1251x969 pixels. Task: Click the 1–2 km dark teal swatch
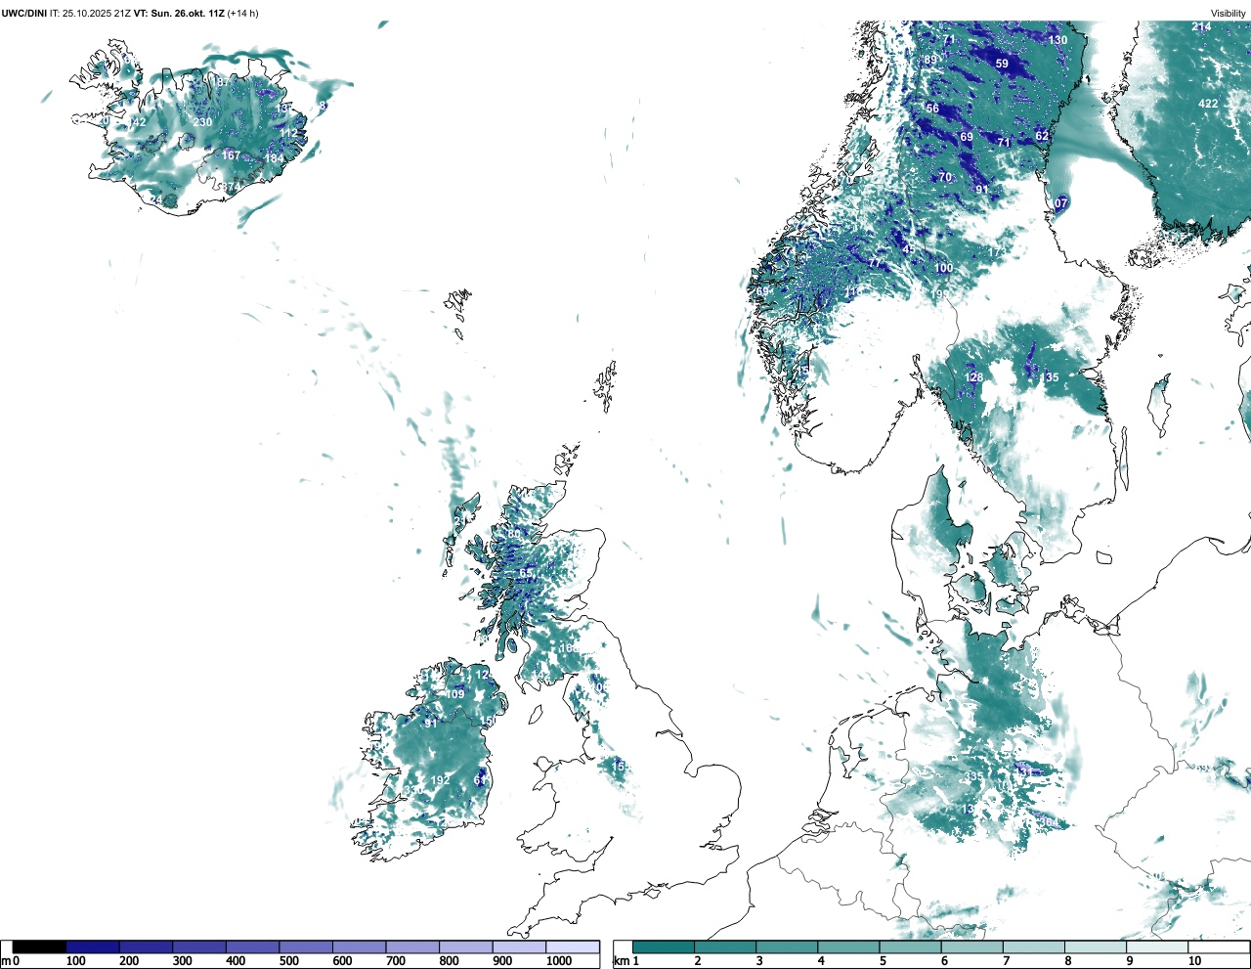click(x=664, y=947)
